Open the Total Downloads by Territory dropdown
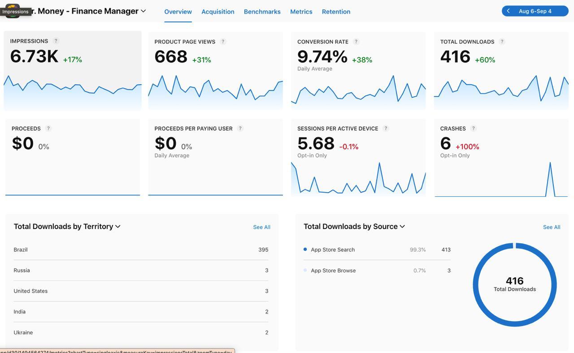The image size is (574, 353). [x=118, y=227]
